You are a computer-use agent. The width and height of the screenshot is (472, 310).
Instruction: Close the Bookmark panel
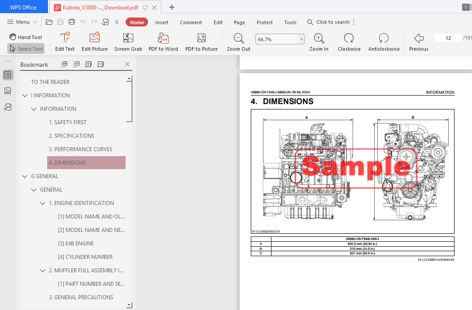pos(127,64)
